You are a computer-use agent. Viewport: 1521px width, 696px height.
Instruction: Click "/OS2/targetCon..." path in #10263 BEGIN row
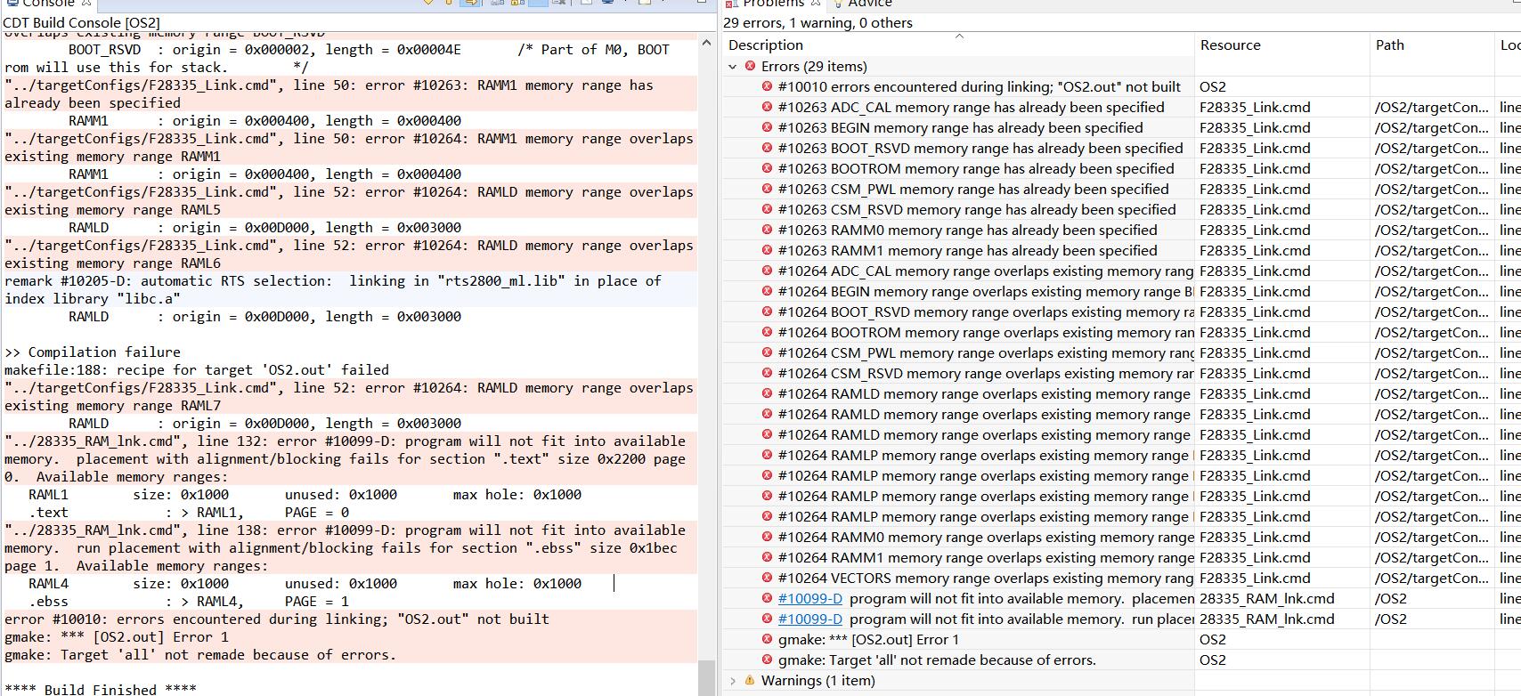click(x=1432, y=127)
